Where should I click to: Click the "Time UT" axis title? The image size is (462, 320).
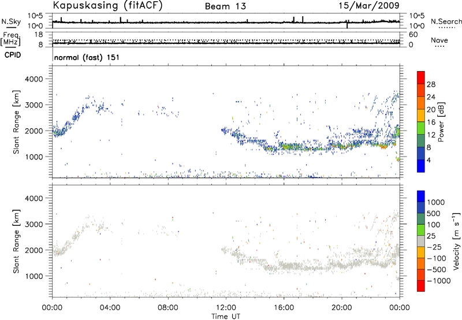tap(226, 317)
